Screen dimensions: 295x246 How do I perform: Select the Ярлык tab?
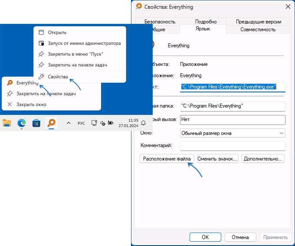point(203,29)
